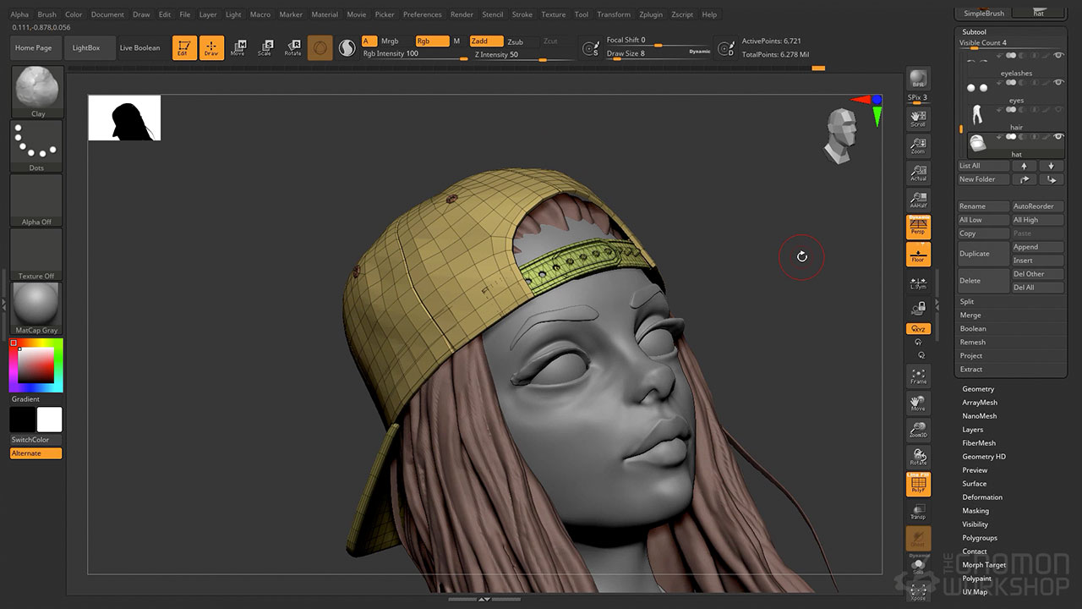Click the Zoom3D navigation icon
This screenshot has height=609, width=1082.
[918, 430]
